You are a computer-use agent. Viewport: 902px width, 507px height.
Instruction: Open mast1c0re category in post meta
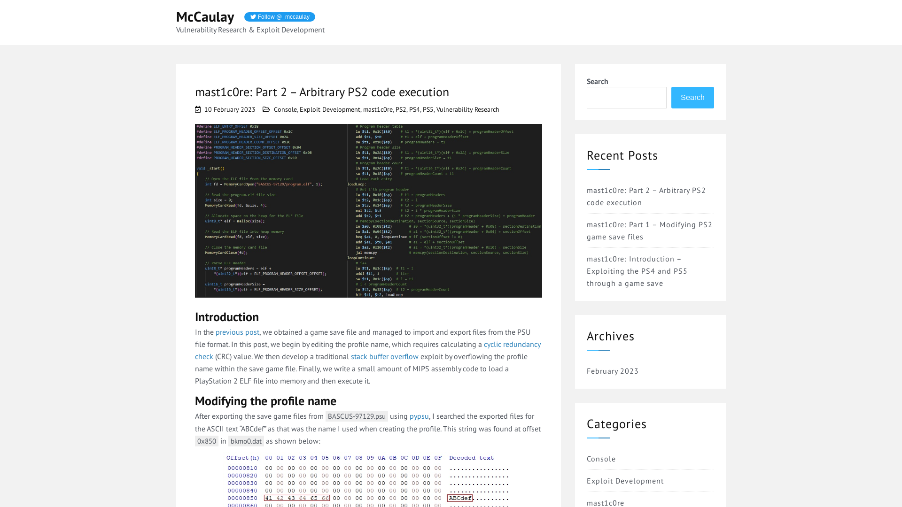pyautogui.click(x=378, y=109)
